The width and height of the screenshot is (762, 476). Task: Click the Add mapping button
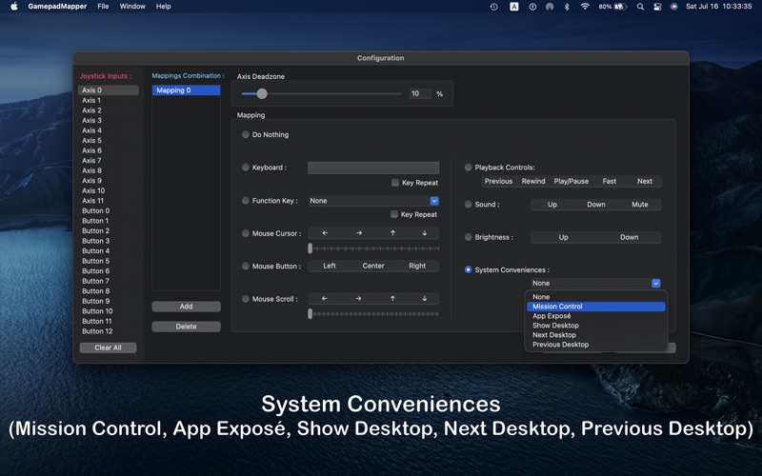tap(186, 307)
